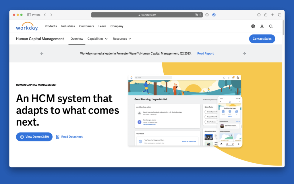This screenshot has height=184, width=294.
Task: Open a new tab with the plus icon
Action: pos(272,15)
